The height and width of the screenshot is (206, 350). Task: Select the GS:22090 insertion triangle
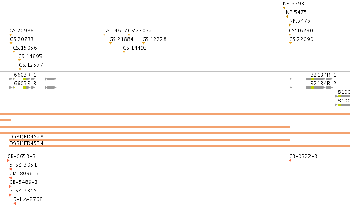click(x=290, y=43)
